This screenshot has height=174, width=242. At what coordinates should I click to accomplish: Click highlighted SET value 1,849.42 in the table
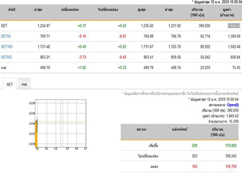[234, 26]
